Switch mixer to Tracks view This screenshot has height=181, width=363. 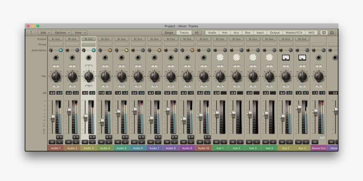[184, 32]
